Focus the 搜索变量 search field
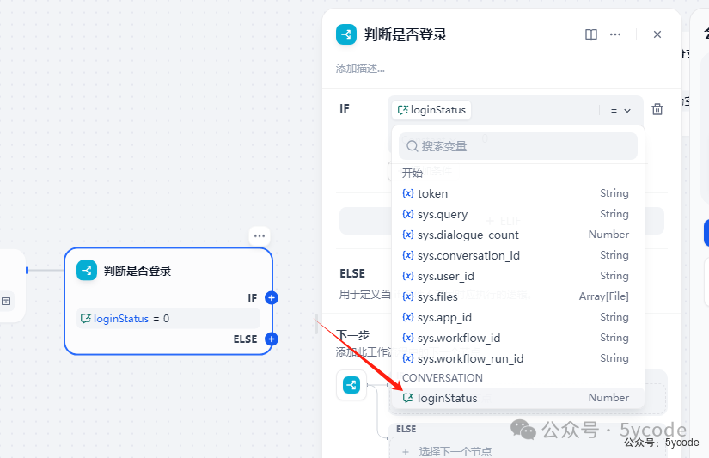 coord(517,146)
